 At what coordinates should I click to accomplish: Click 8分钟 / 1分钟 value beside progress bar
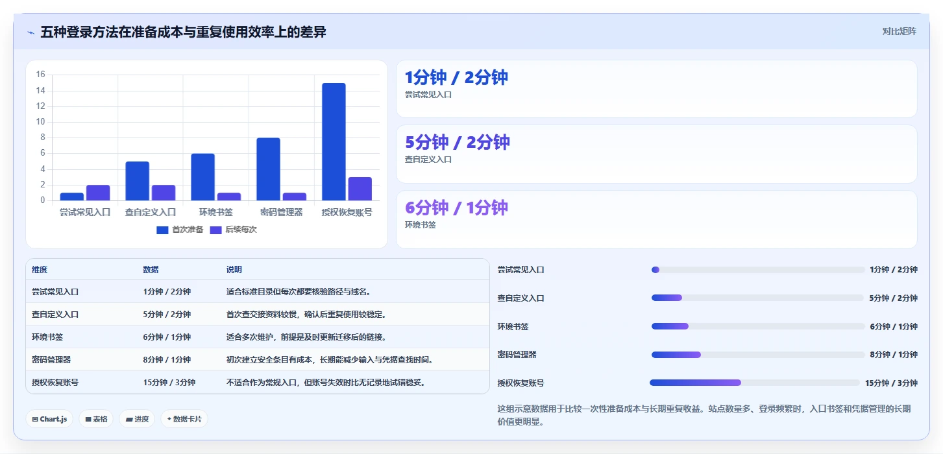[894, 355]
